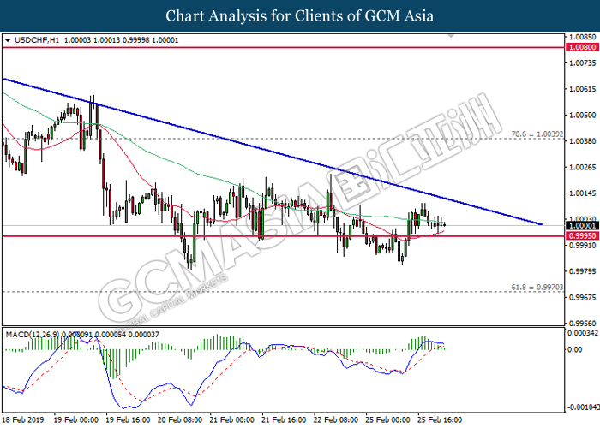Click the 78.6 = 1.00392 Fibonacci label
Viewport: 600px width, 428px height.
[537, 134]
